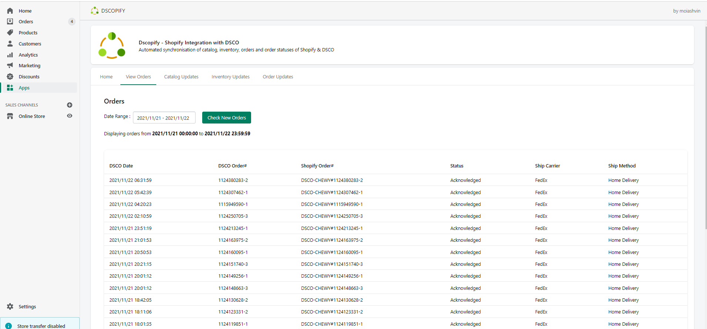This screenshot has width=707, height=329.
Task: Click the DSCO Order# column header
Action: (233, 166)
